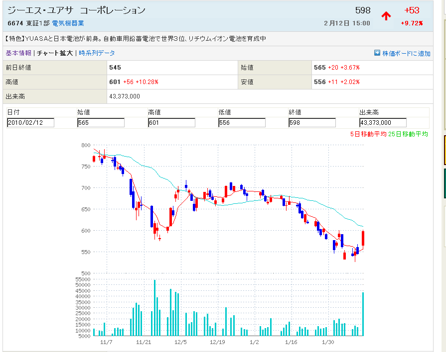Click the 低値 input field with 556
This screenshot has width=446, height=352.
[x=242, y=123]
